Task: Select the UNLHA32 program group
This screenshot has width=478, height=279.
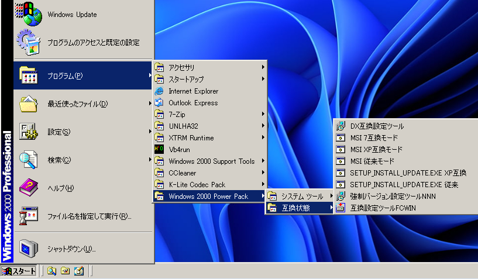Action: 210,126
